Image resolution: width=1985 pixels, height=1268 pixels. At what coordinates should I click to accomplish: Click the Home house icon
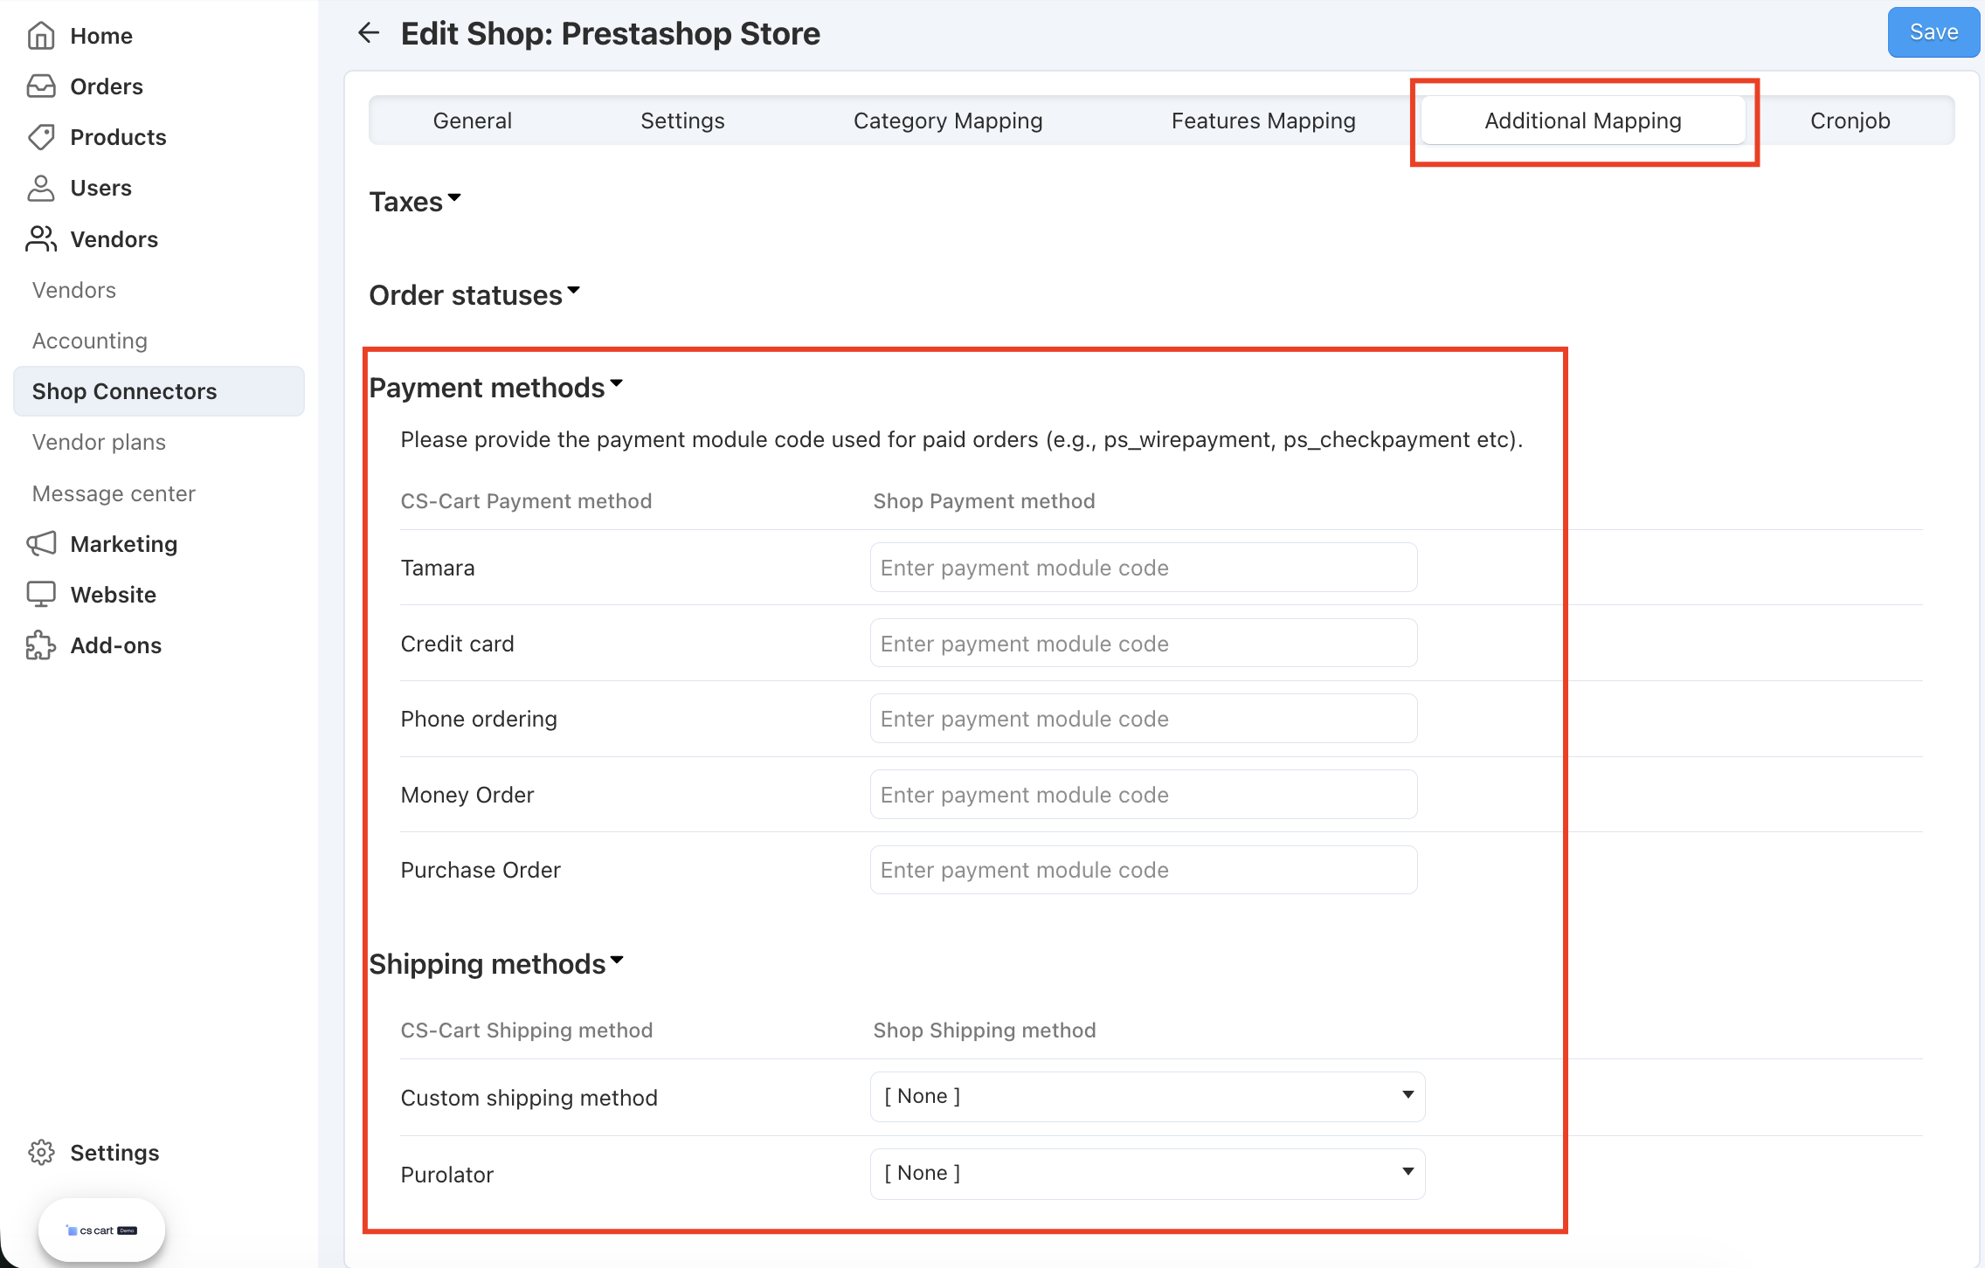pyautogui.click(x=41, y=36)
